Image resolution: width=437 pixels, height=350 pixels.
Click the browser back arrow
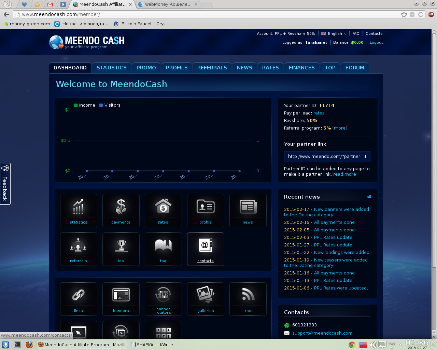(6, 14)
